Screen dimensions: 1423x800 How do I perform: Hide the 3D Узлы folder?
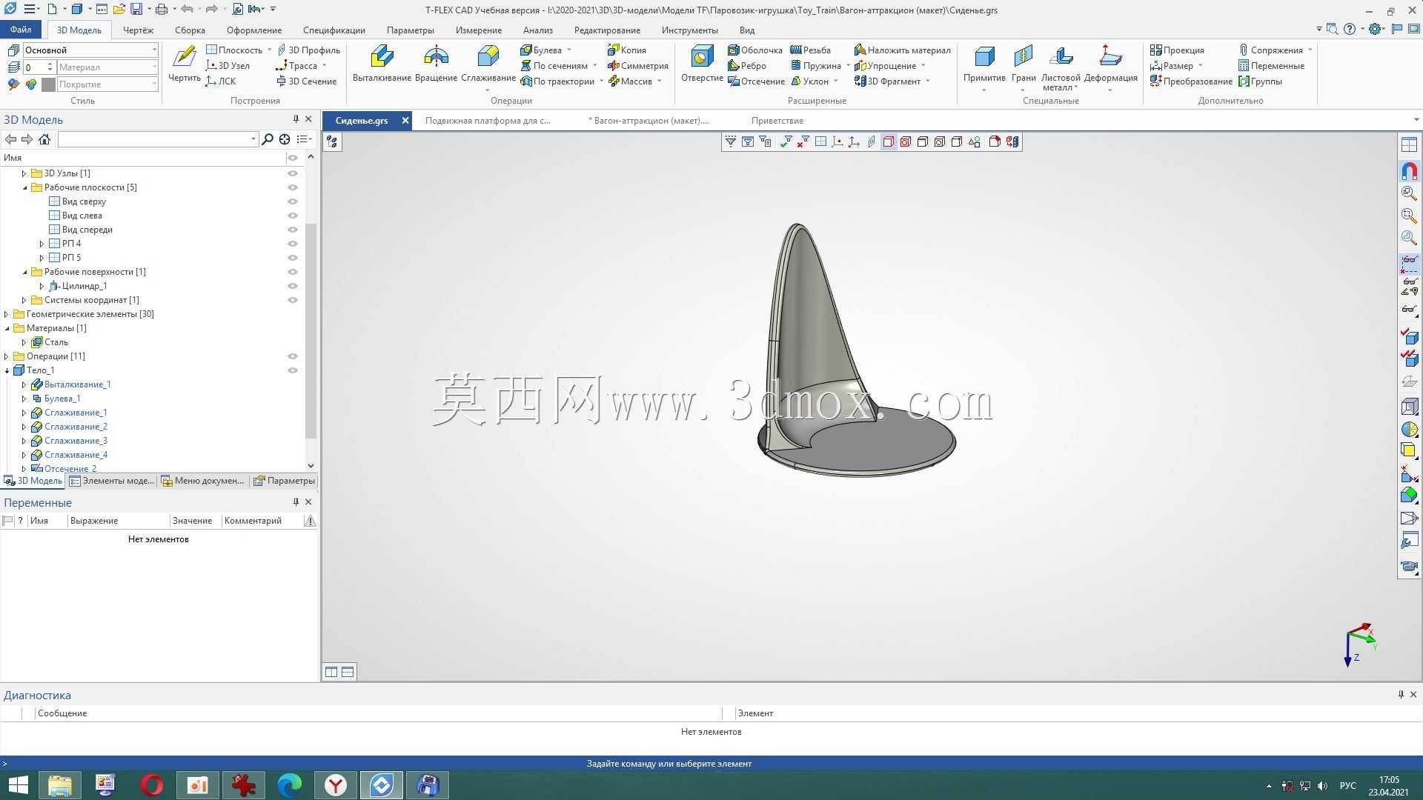pyautogui.click(x=293, y=173)
